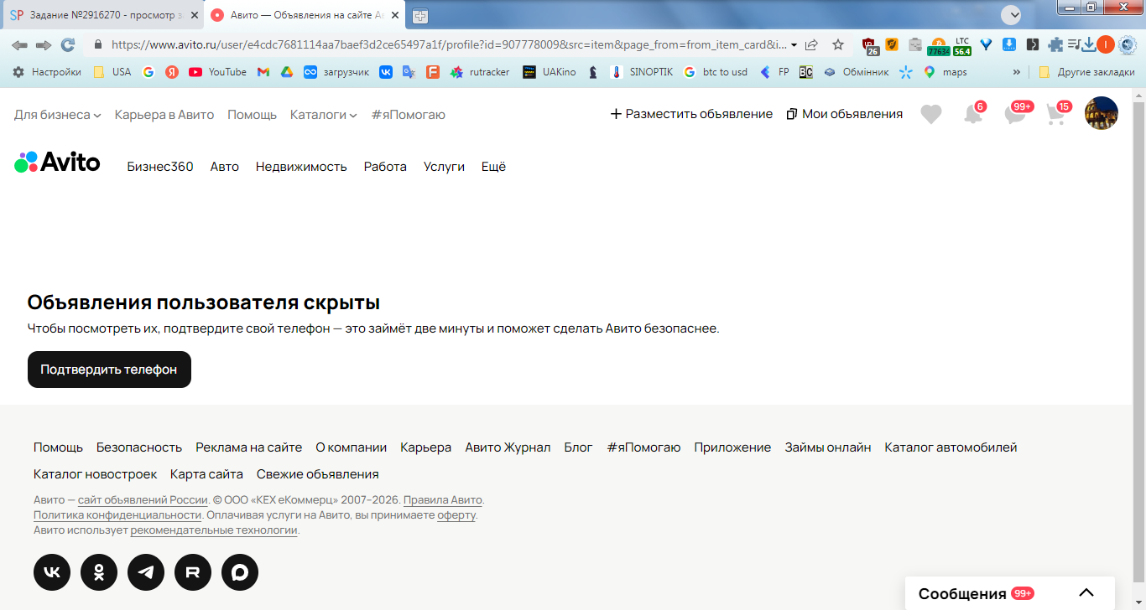Open Avito Telegram social icon
Image resolution: width=1146 pixels, height=610 pixels.
pyautogui.click(x=146, y=572)
